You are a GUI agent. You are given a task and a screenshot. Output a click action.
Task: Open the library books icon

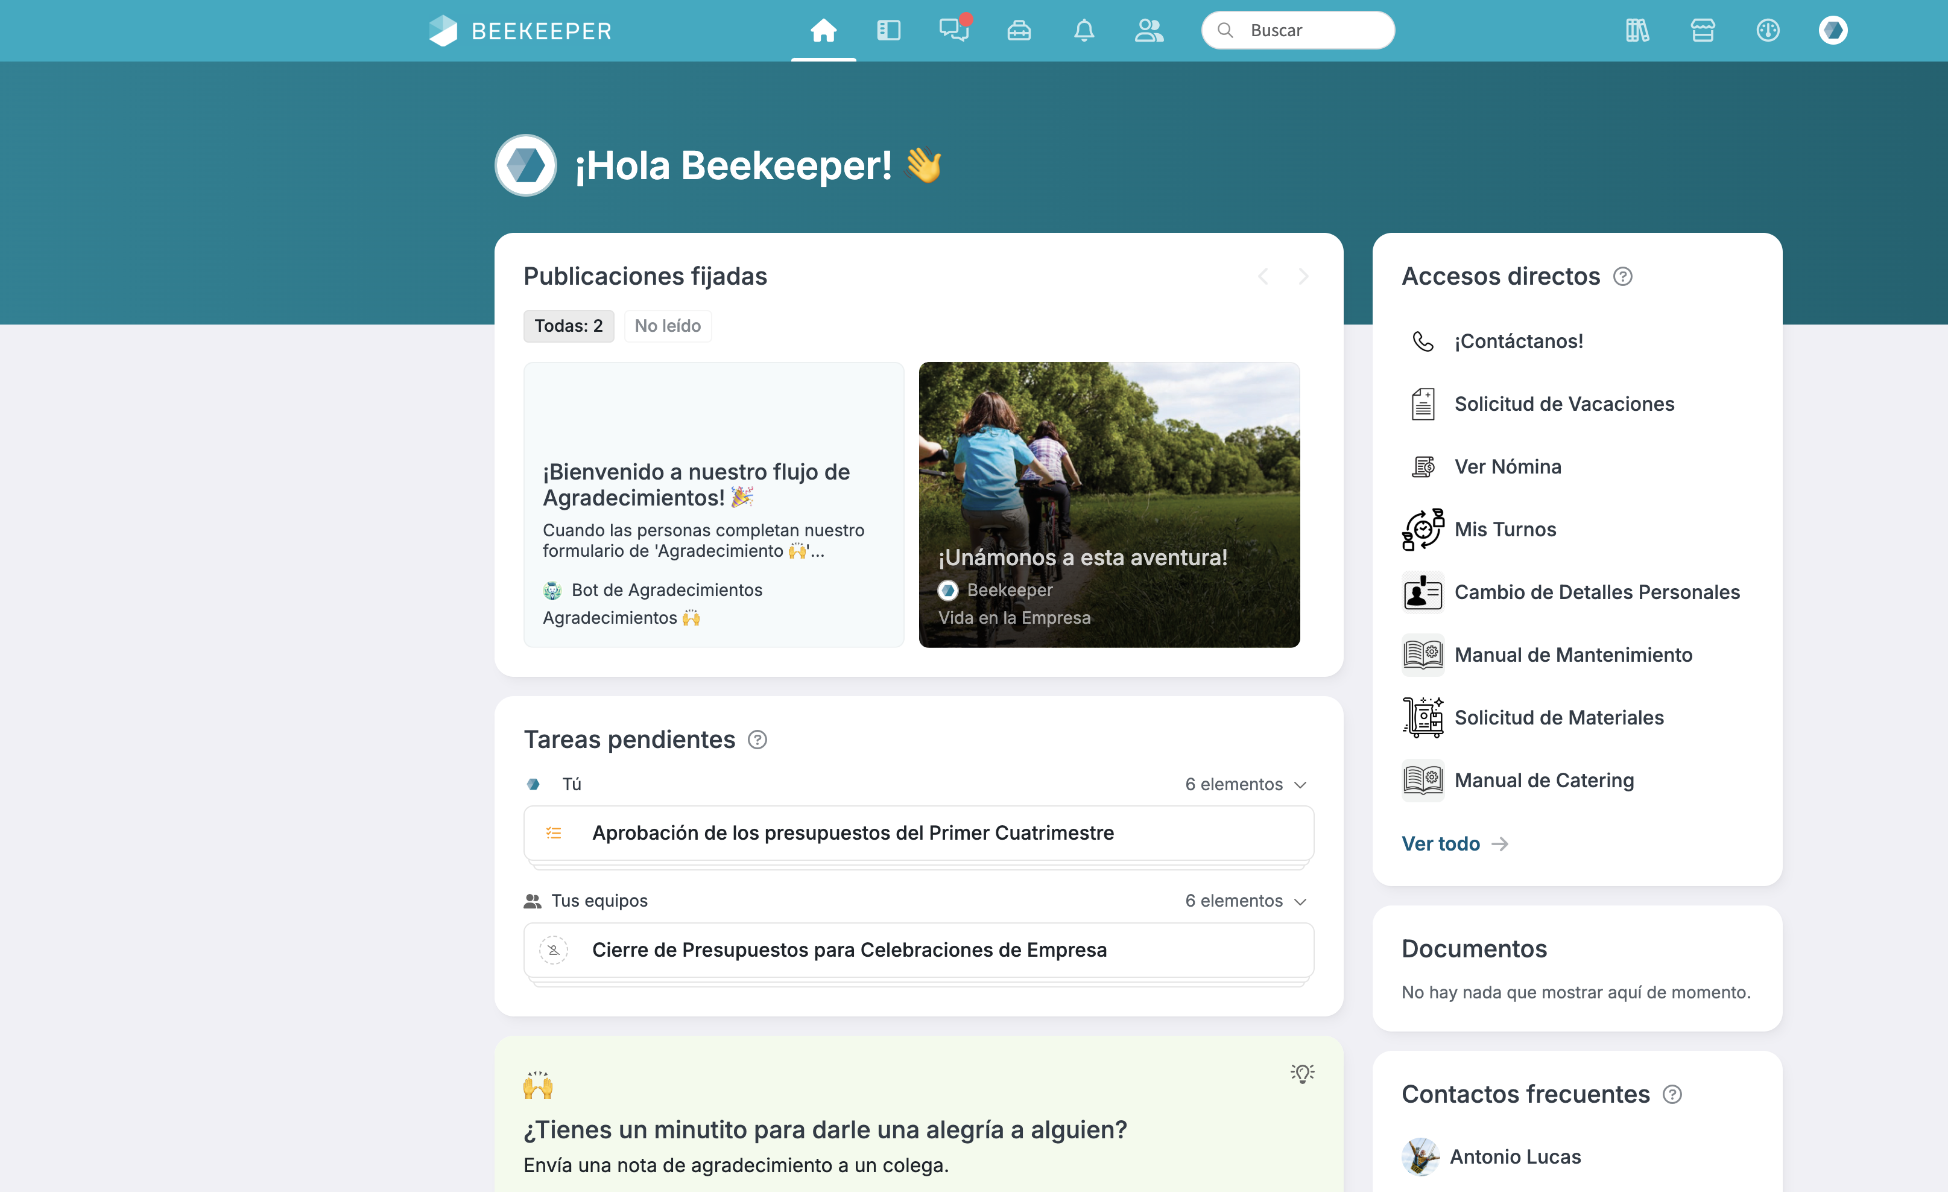pos(1637,31)
